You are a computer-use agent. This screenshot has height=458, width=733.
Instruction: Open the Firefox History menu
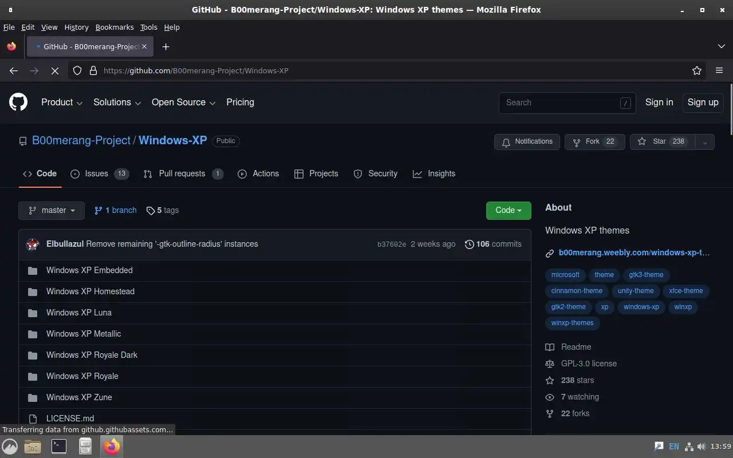(76, 27)
